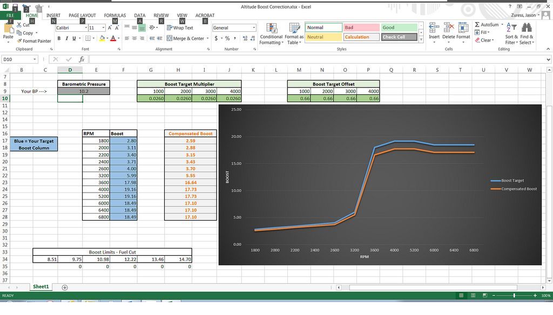This screenshot has width=553, height=315.
Task: Expand the General number format dropdown
Action: [x=254, y=28]
